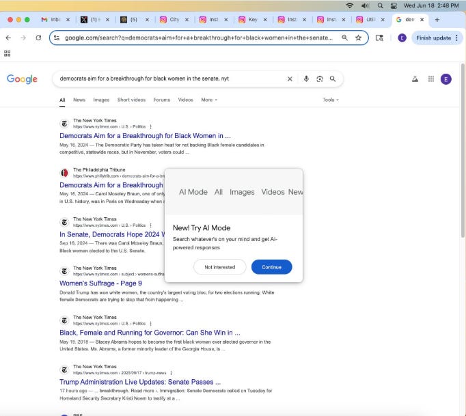Select the Videos search filter
This screenshot has width=466, height=416.
point(185,100)
